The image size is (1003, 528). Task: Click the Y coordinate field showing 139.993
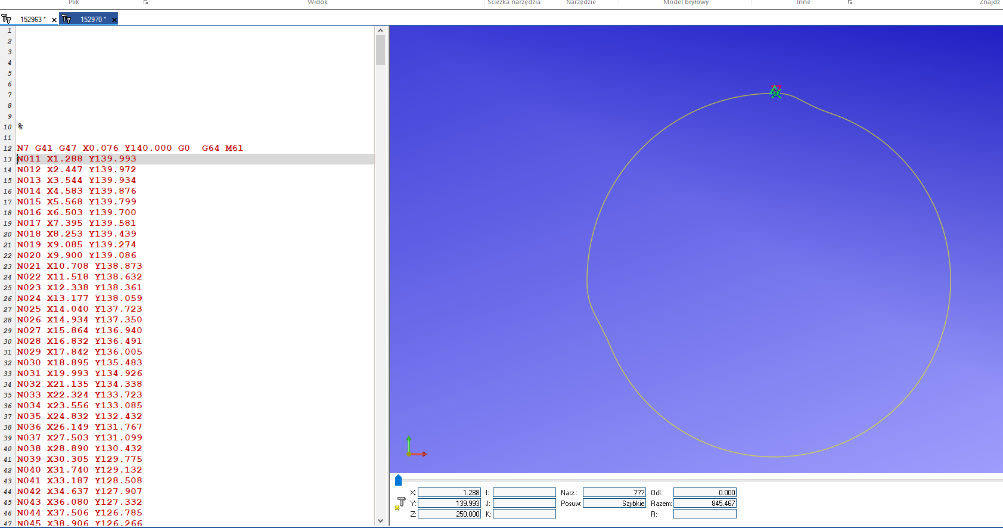coord(449,503)
